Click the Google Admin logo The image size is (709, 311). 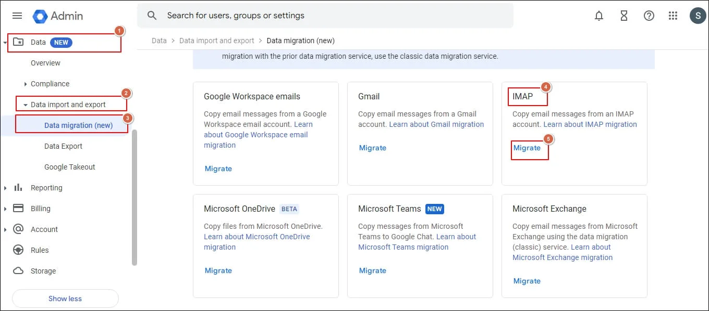pyautogui.click(x=58, y=16)
